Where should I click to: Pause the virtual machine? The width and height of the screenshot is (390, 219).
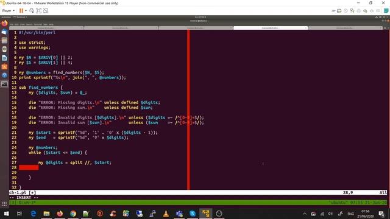[x=21, y=11]
